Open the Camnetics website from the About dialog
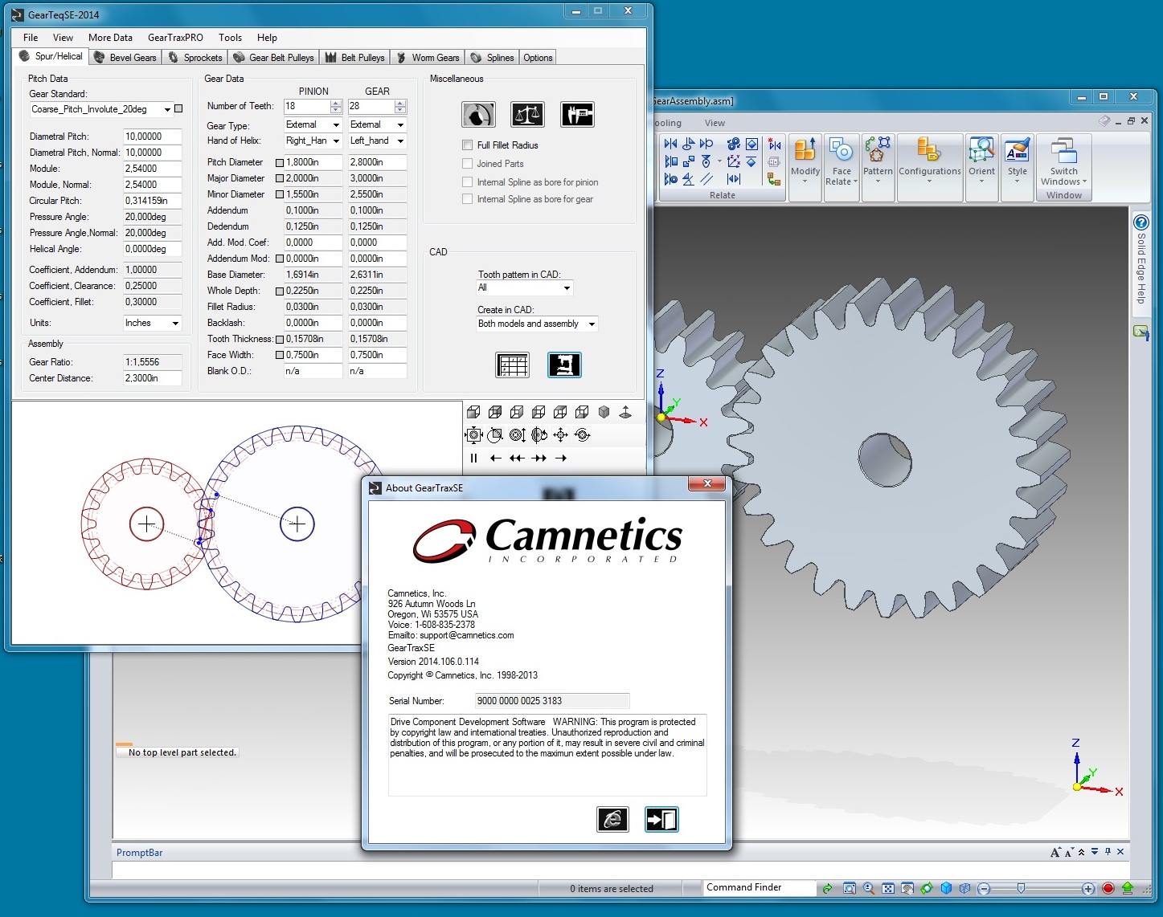This screenshot has width=1163, height=917. click(x=612, y=819)
